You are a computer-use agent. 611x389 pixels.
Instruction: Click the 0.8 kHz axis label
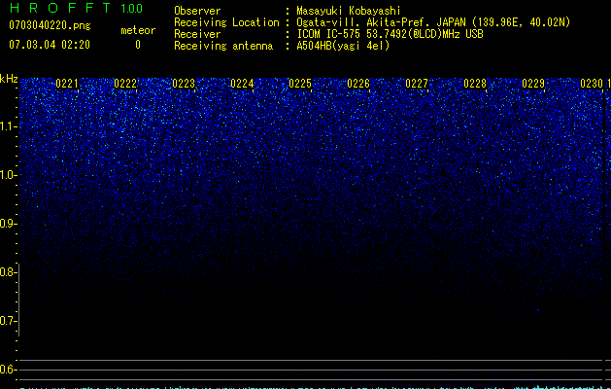click(x=8, y=272)
